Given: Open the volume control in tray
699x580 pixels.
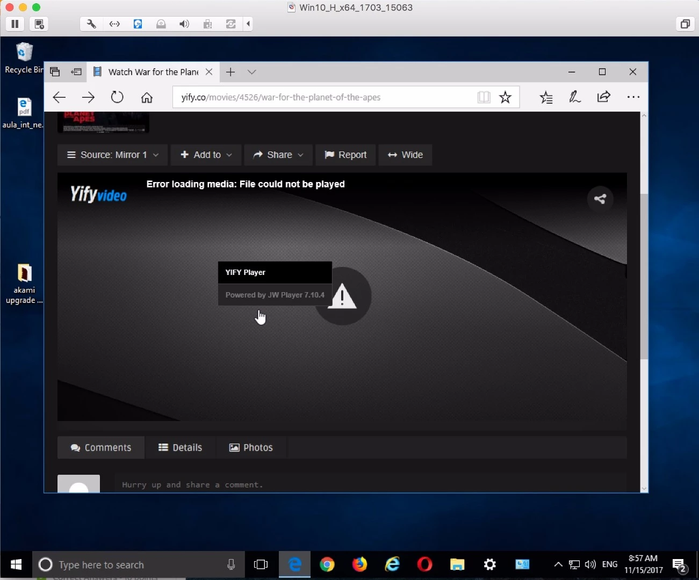Looking at the screenshot, I should [x=590, y=564].
